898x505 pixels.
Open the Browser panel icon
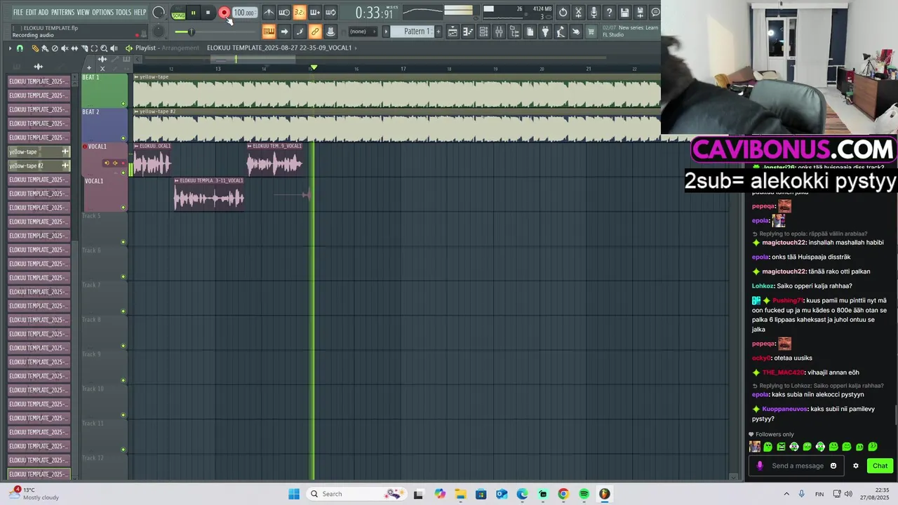[515, 32]
